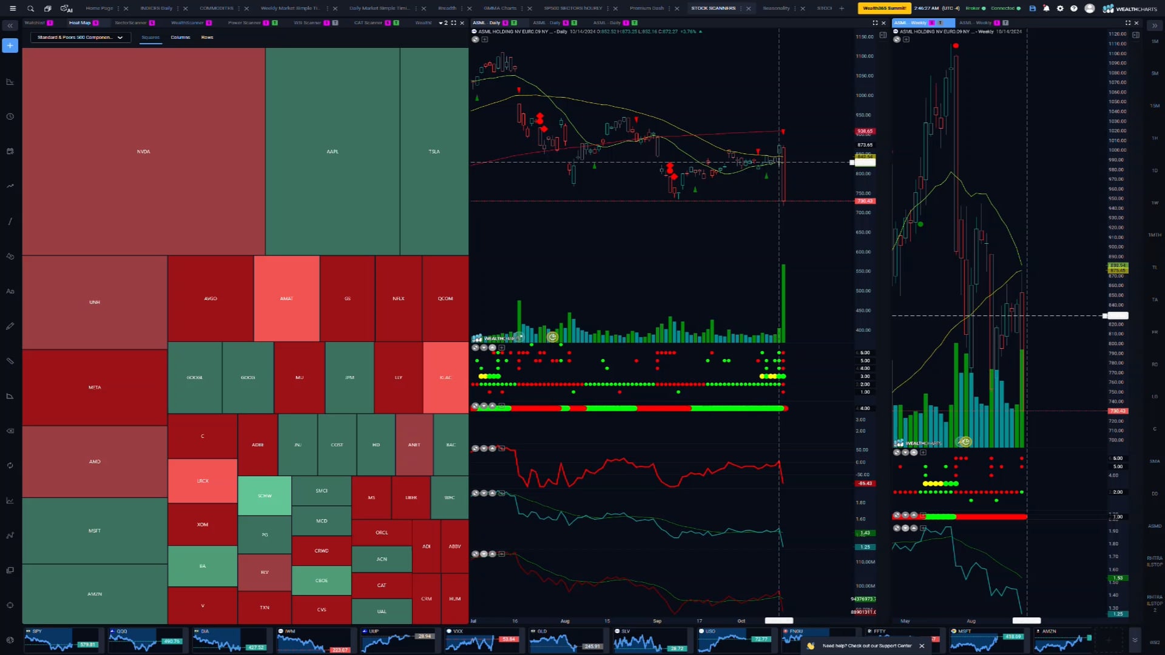Select the chart-type tool in left sidebar
This screenshot has width=1165, height=655.
10,81
